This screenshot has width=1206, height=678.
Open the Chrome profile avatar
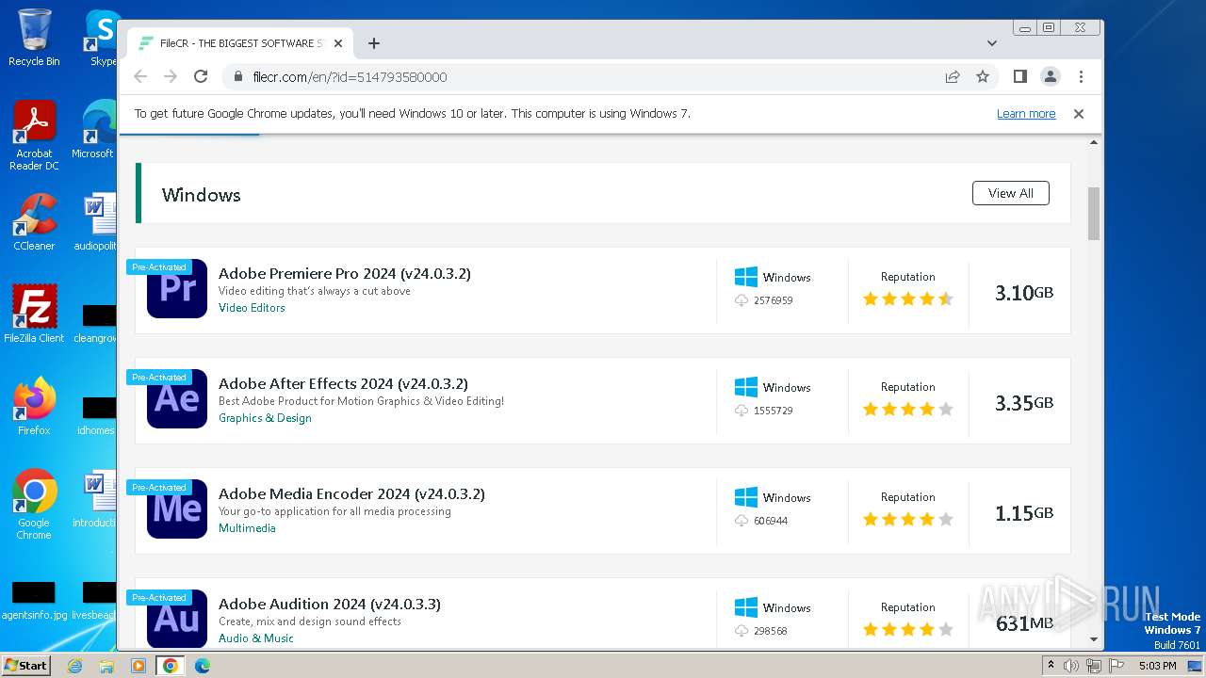click(x=1050, y=76)
